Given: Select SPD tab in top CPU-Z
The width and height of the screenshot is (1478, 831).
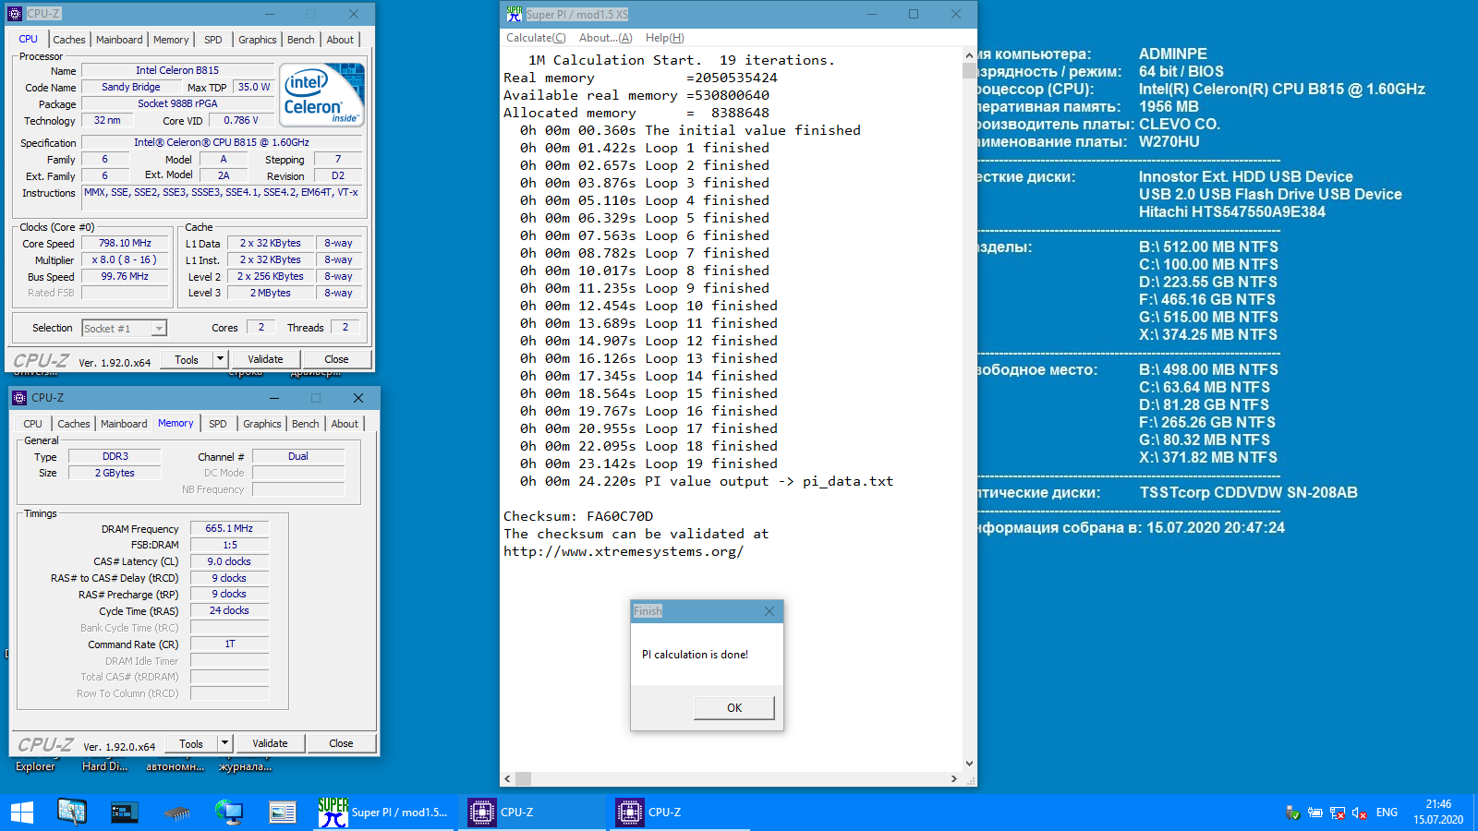Looking at the screenshot, I should (x=213, y=40).
